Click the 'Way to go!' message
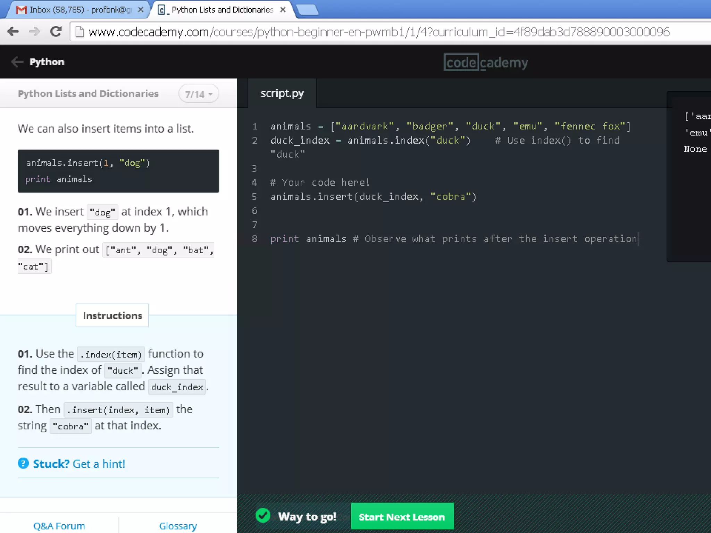 [307, 516]
